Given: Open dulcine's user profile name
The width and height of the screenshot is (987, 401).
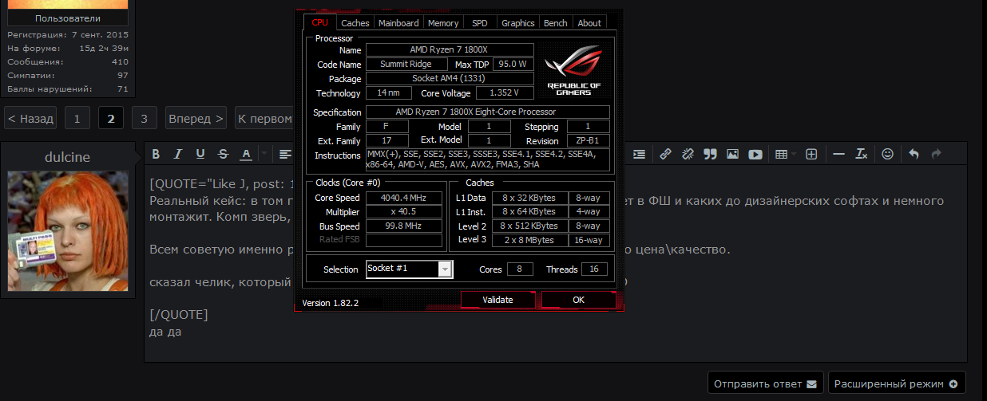Looking at the screenshot, I should pyautogui.click(x=68, y=157).
